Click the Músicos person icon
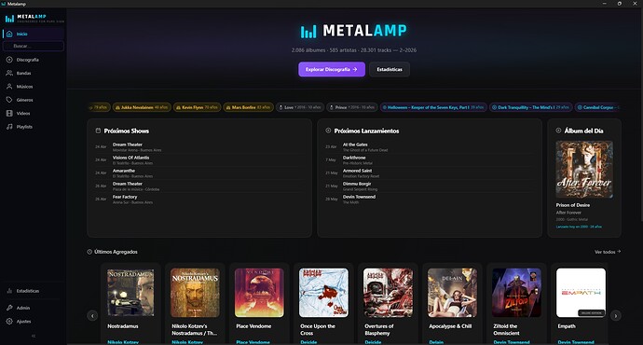This screenshot has height=345, width=643. point(9,87)
